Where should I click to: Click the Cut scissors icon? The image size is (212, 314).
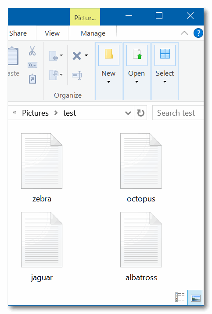pyautogui.click(x=32, y=51)
